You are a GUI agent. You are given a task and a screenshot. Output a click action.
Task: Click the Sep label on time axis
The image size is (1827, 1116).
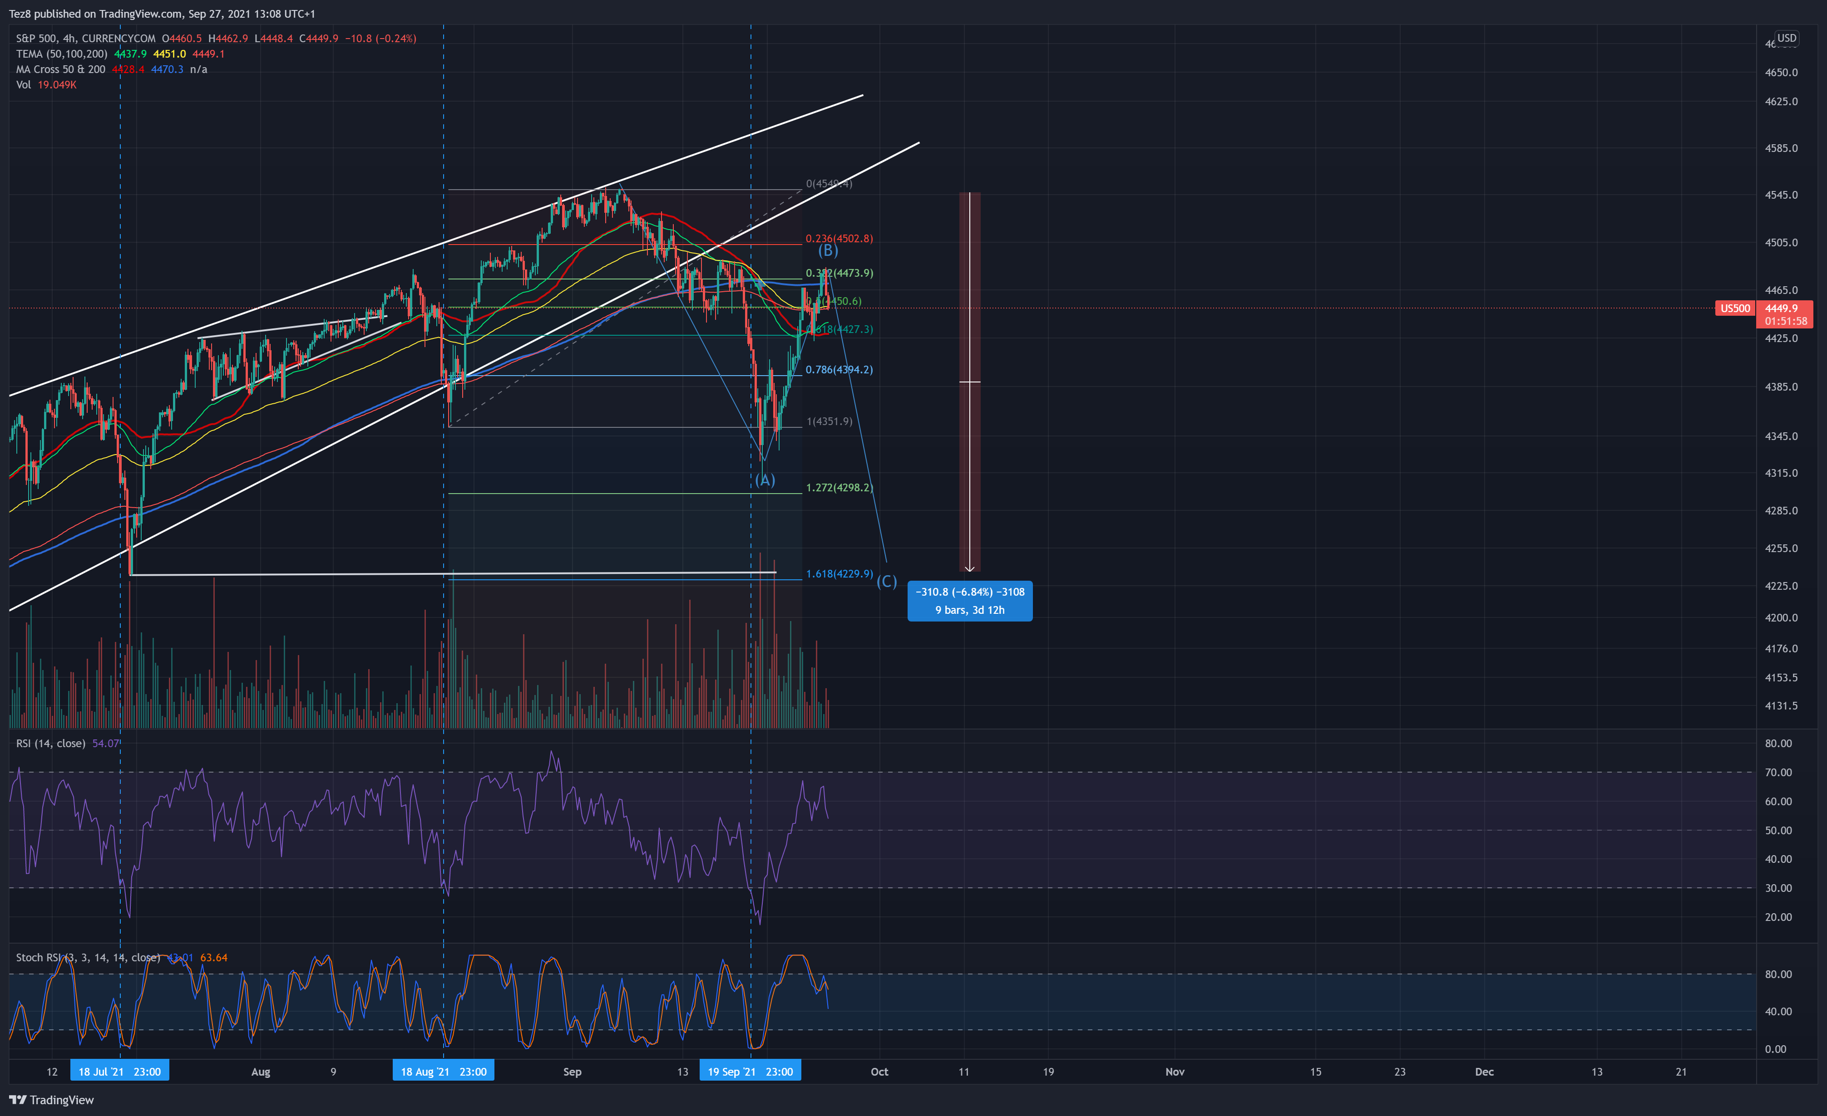pyautogui.click(x=573, y=1072)
